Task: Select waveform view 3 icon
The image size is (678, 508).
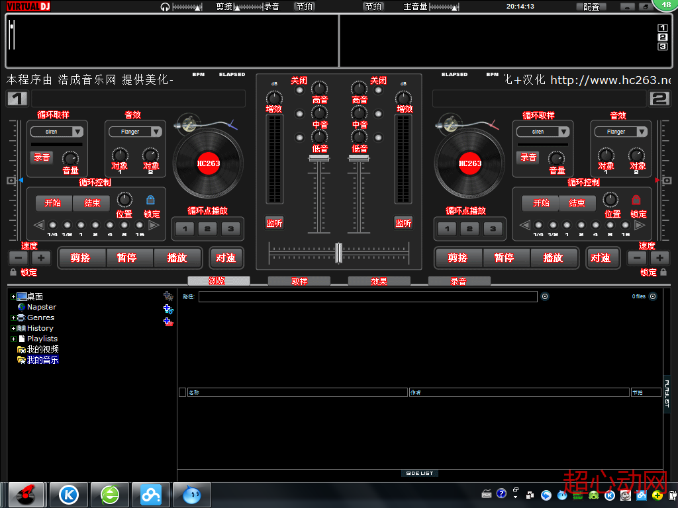Action: (x=662, y=46)
